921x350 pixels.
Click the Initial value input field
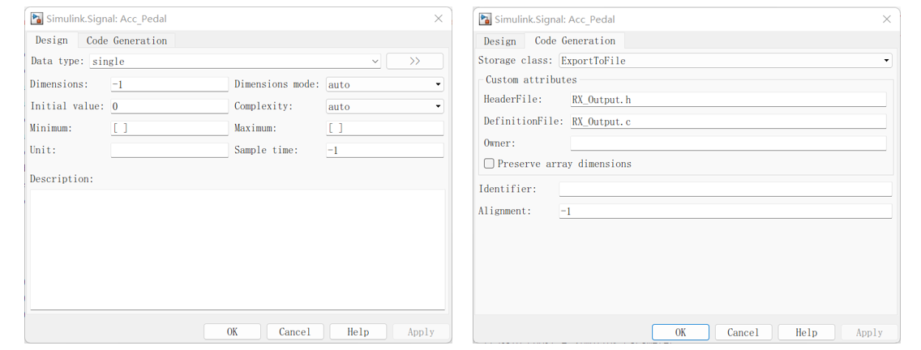click(x=169, y=106)
